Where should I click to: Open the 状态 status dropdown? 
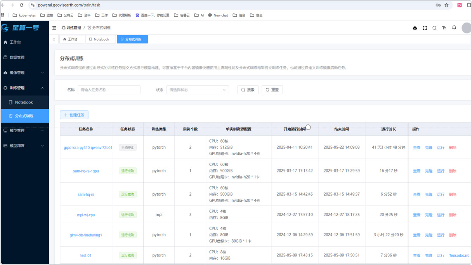[x=198, y=90]
